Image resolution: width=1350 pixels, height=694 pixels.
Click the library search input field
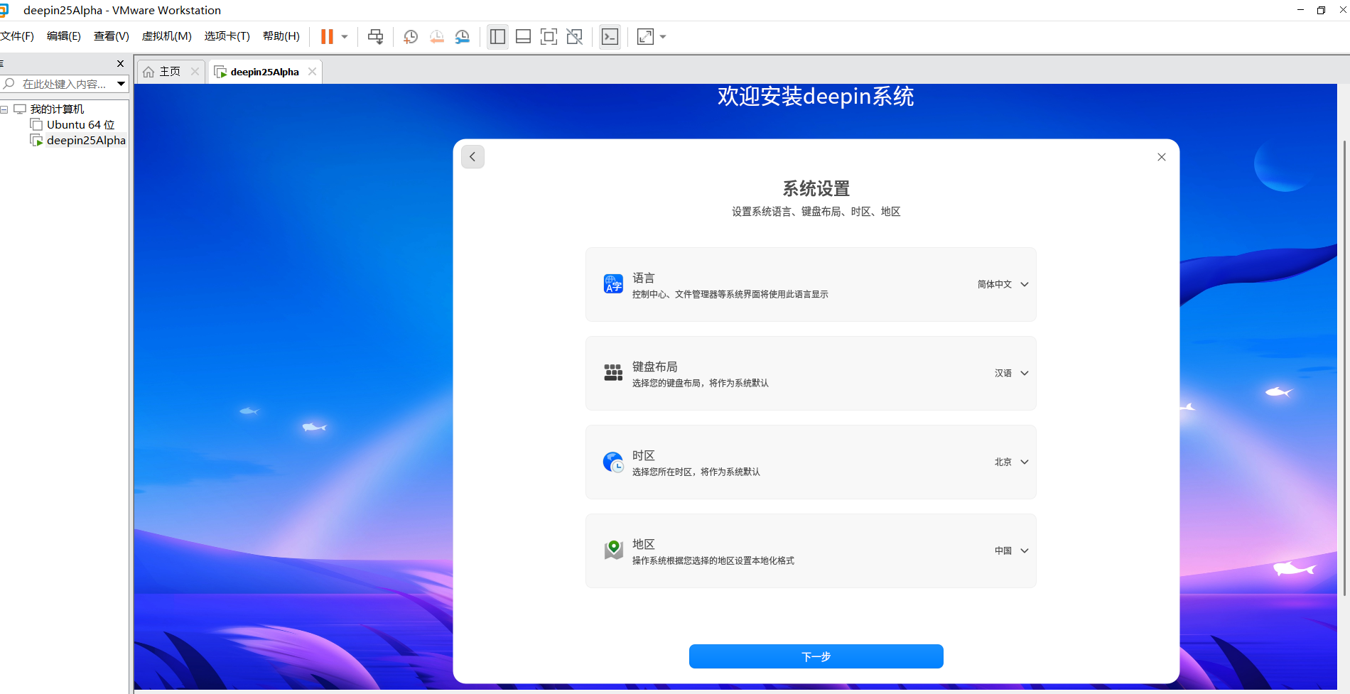64,84
